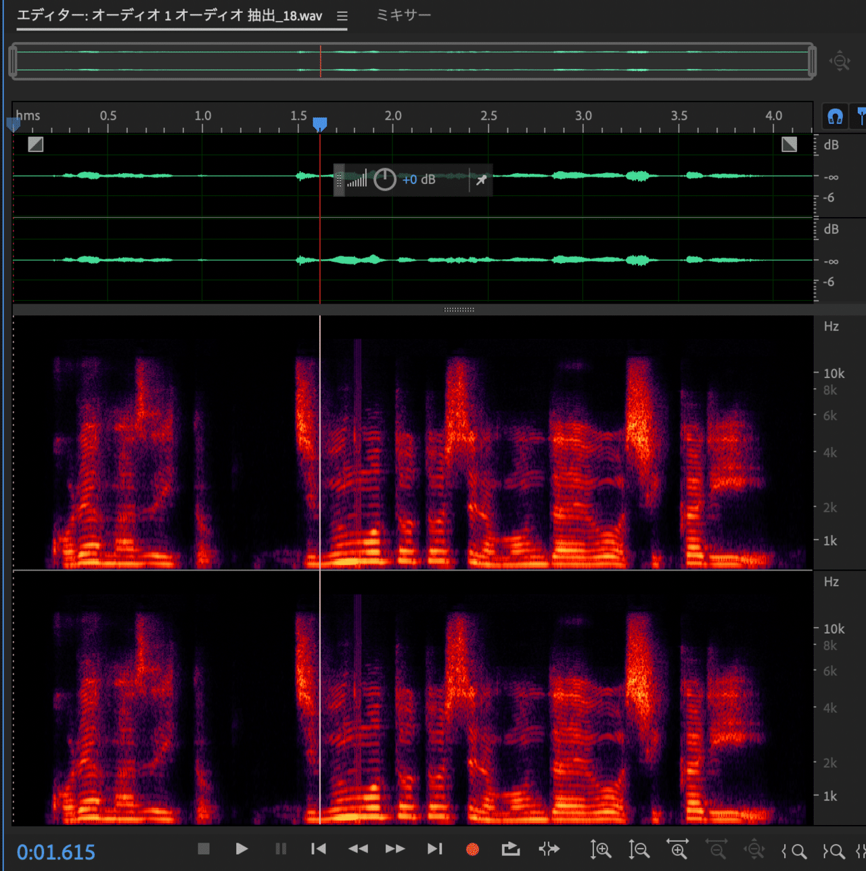866x871 pixels.
Task: Click the 1k label on lower frequency scale
Action: click(830, 796)
